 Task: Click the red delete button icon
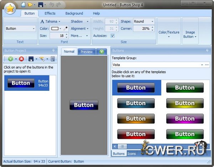coord(21,59)
